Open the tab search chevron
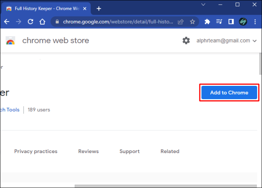The width and height of the screenshot is (262, 188). pos(203,5)
